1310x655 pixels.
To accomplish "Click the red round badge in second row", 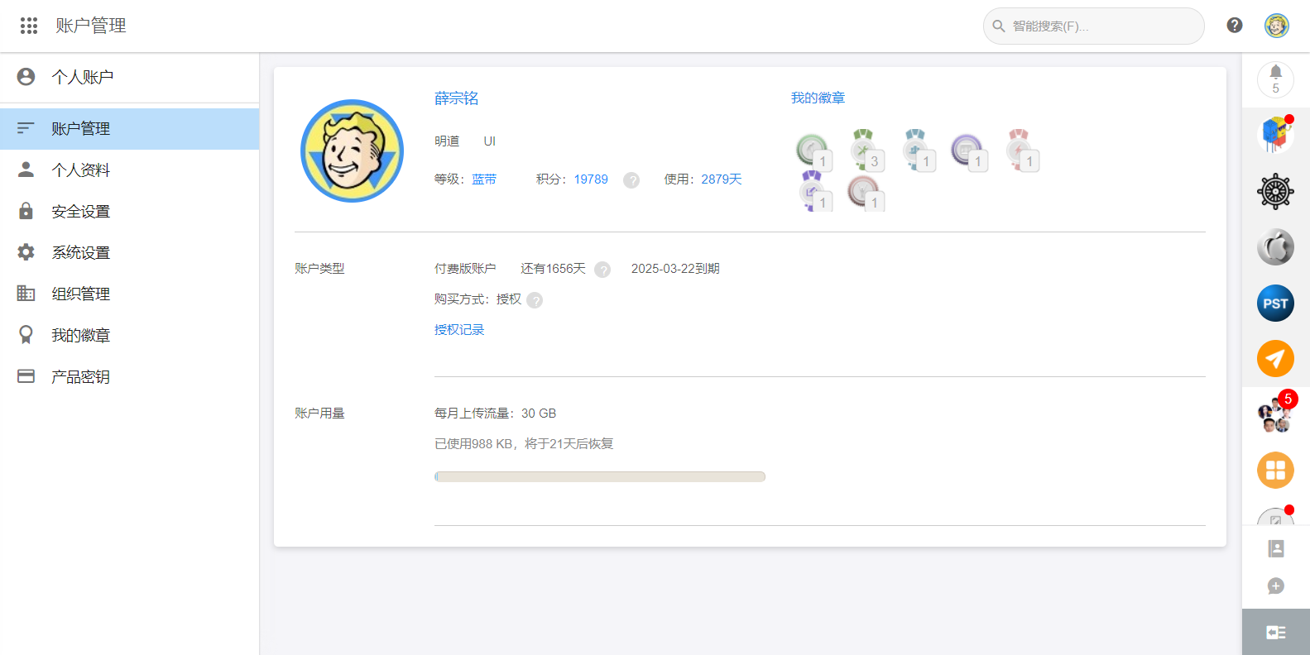I will [866, 192].
